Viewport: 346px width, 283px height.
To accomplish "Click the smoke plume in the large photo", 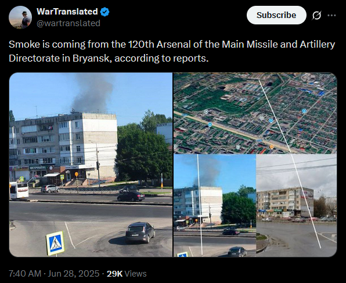I will (93, 93).
